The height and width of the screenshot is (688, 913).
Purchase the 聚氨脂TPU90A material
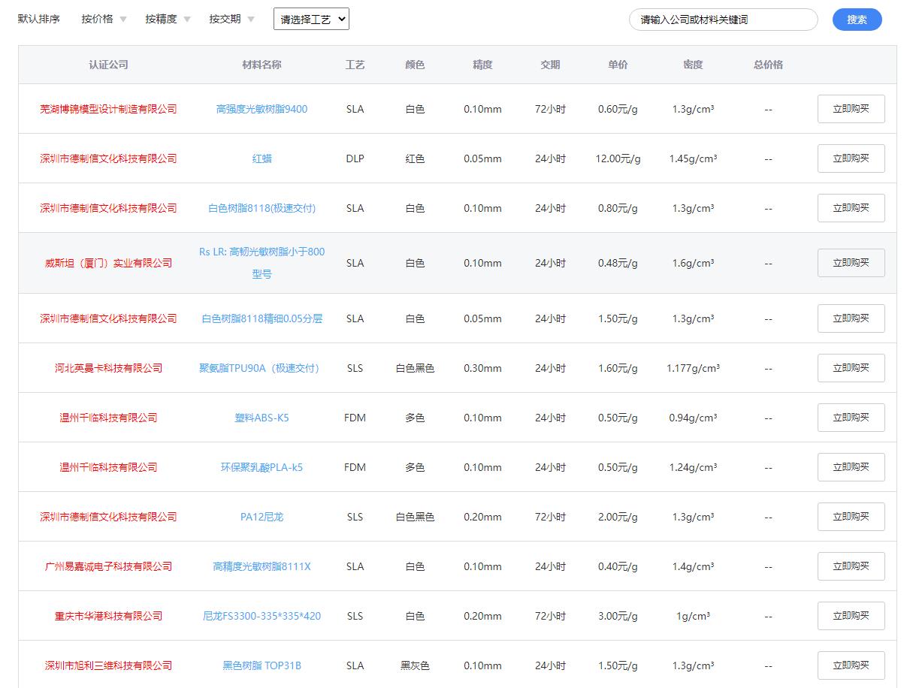[851, 368]
